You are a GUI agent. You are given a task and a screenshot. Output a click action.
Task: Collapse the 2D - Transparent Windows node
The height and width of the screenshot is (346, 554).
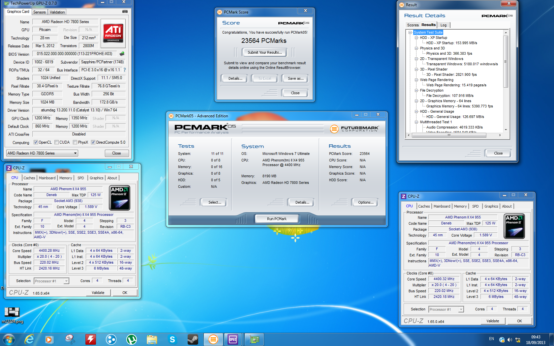tap(416, 59)
